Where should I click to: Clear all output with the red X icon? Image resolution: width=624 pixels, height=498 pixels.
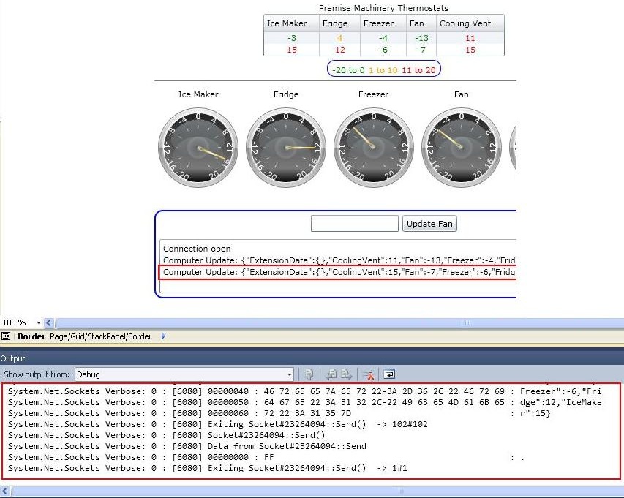[369, 374]
